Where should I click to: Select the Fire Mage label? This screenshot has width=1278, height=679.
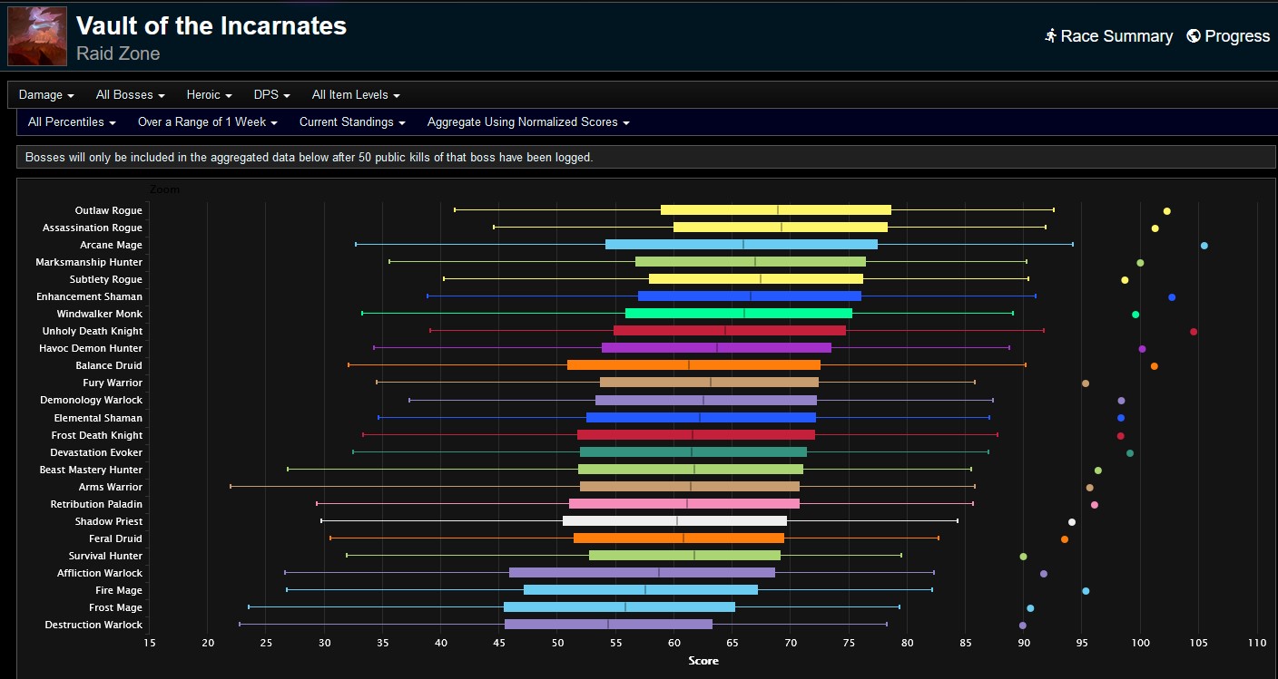point(119,590)
